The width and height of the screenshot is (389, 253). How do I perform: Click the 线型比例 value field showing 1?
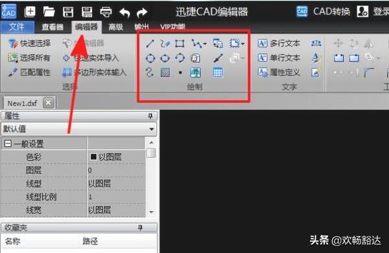click(116, 197)
